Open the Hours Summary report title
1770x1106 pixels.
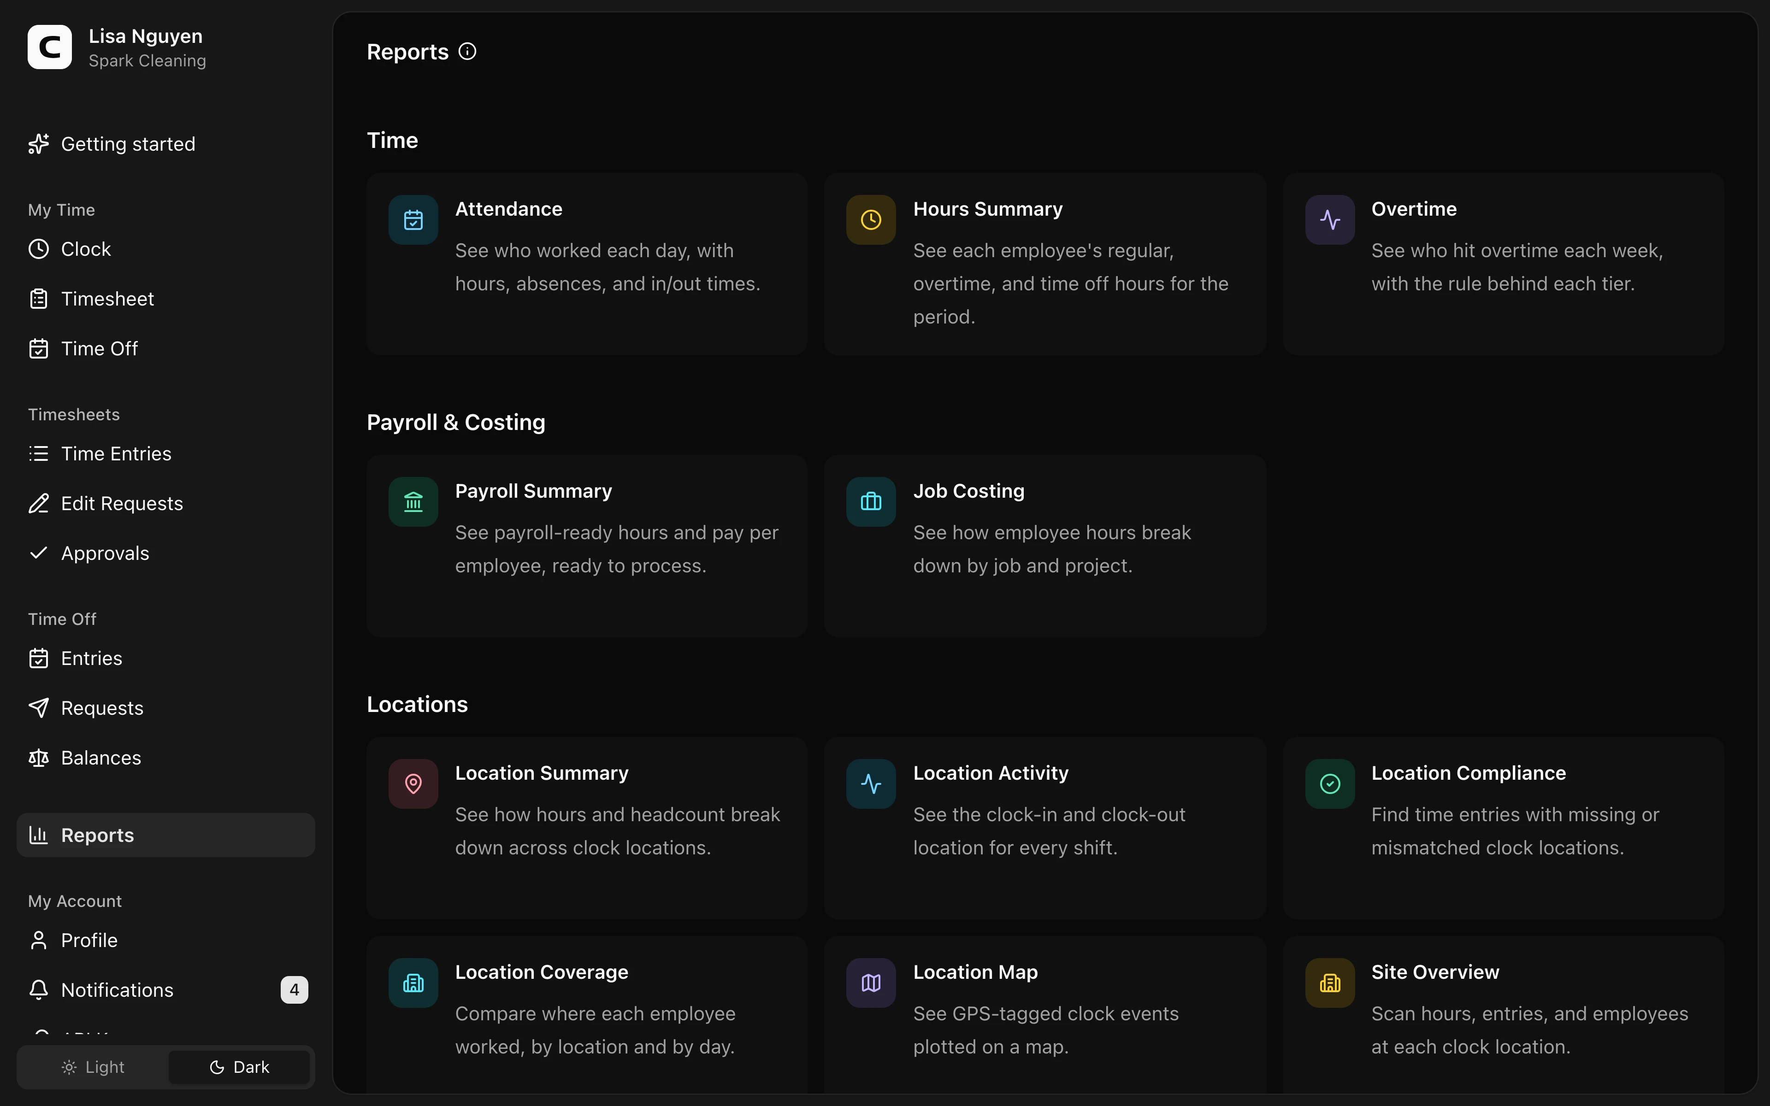tap(988, 209)
